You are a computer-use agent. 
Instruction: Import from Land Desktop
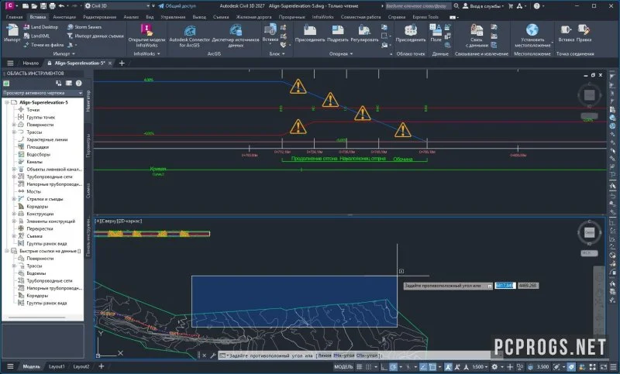tap(41, 27)
